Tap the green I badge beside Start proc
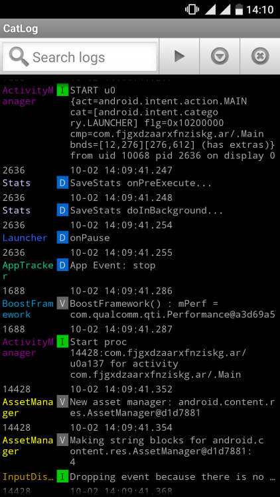Viewport: 280px width, 497px height. tap(62, 343)
